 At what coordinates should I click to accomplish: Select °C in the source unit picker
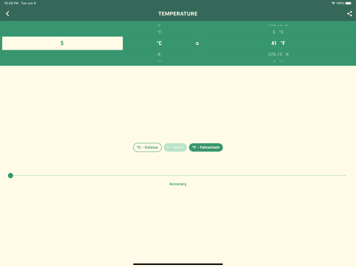[x=159, y=43]
